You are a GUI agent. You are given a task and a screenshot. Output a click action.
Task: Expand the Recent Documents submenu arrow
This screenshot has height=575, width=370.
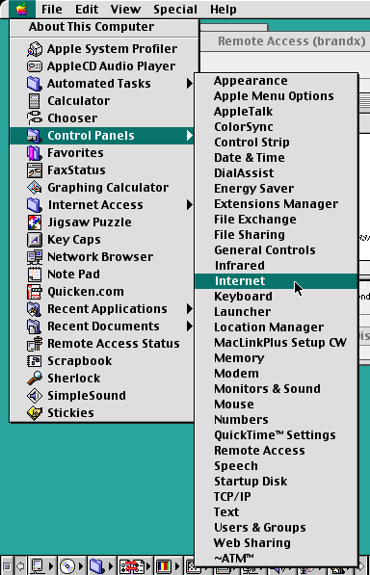pos(189,326)
